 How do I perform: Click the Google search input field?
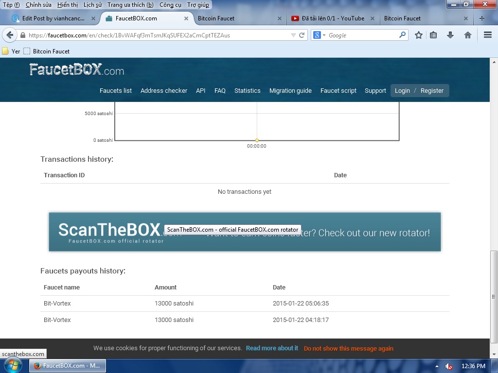pos(362,35)
